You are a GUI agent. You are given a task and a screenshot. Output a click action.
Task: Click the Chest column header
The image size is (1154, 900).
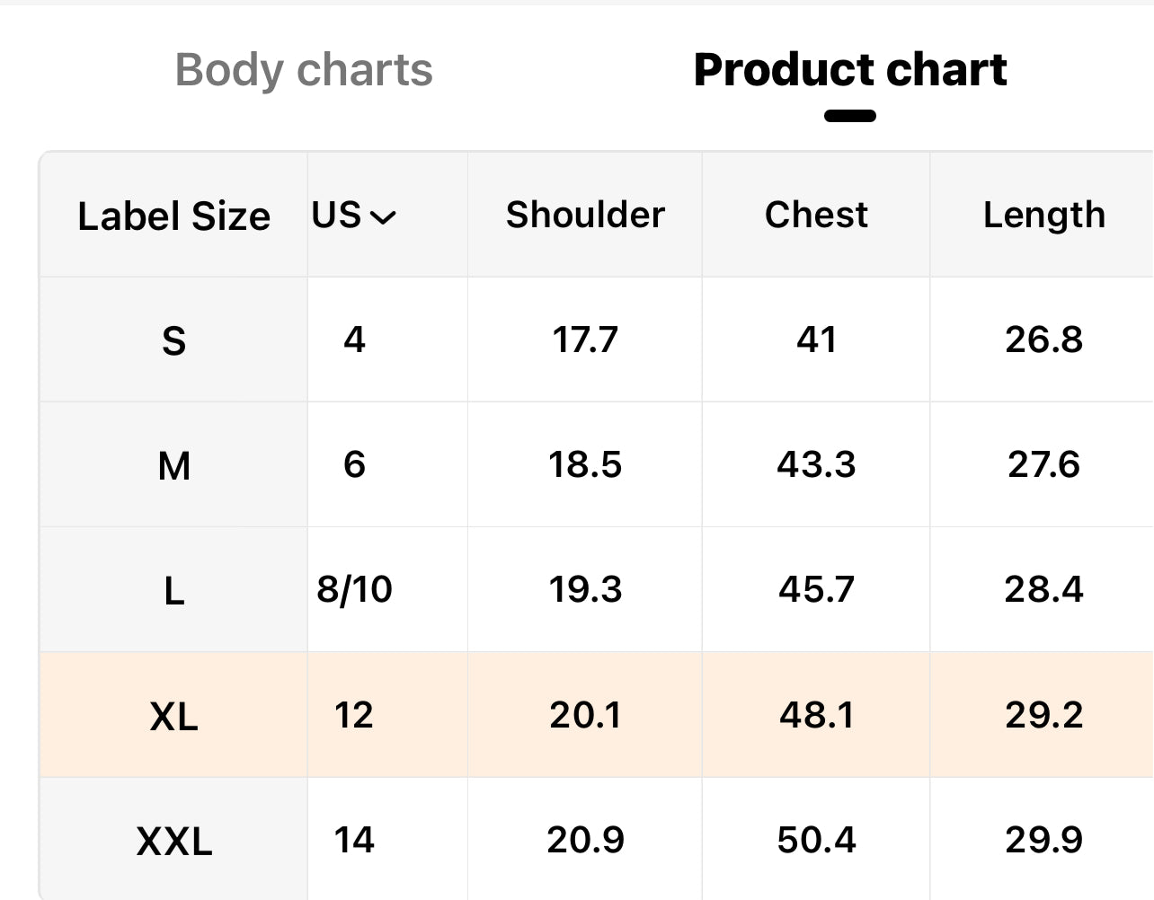click(x=816, y=215)
